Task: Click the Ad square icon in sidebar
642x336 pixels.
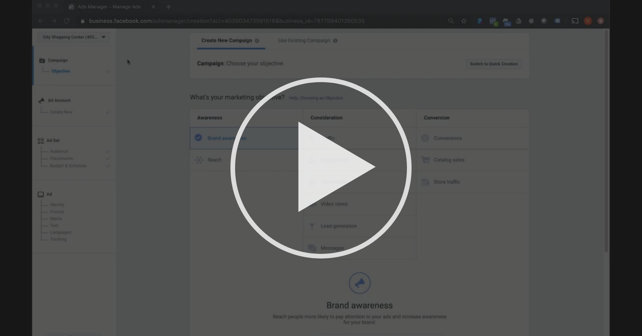Action: coord(41,194)
